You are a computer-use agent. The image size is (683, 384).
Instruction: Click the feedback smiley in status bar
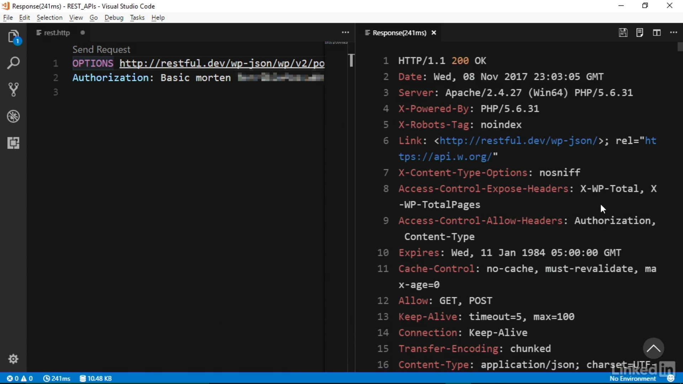pos(671,378)
